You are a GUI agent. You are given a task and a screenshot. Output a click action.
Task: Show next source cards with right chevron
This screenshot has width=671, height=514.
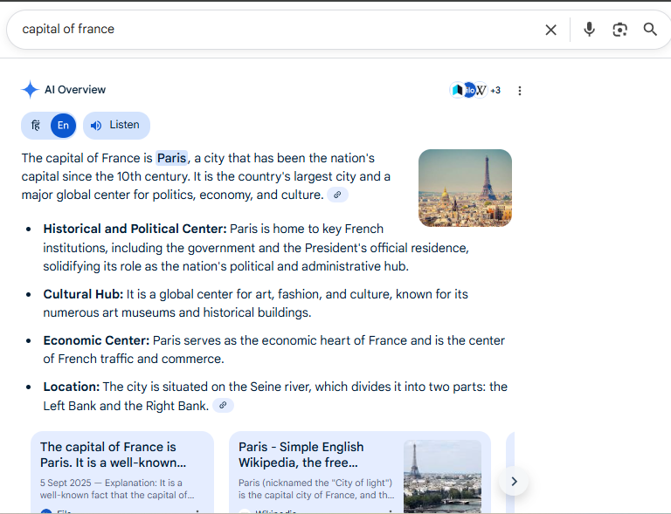(514, 481)
